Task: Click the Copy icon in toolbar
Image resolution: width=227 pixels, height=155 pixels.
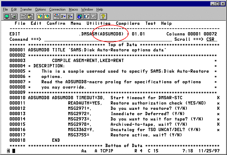Action: [23, 16]
